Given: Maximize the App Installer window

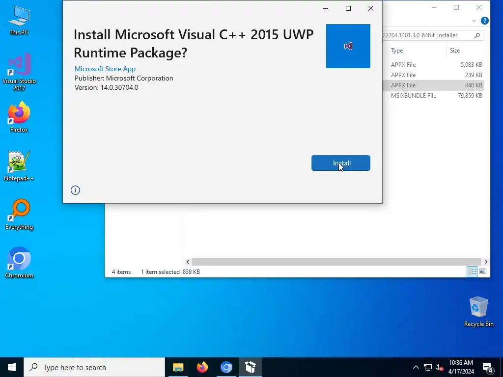Looking at the screenshot, I should click(348, 8).
